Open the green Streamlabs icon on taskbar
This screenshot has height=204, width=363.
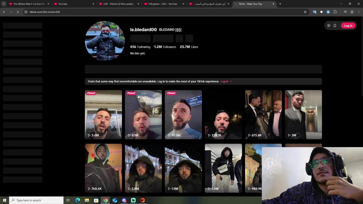pyautogui.click(x=133, y=200)
